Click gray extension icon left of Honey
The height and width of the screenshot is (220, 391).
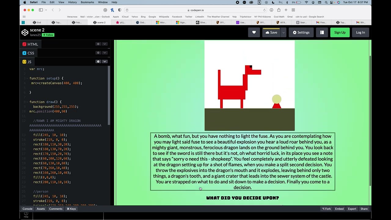point(105,10)
